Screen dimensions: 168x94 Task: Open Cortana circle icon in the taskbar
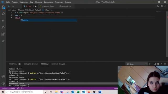45,92
